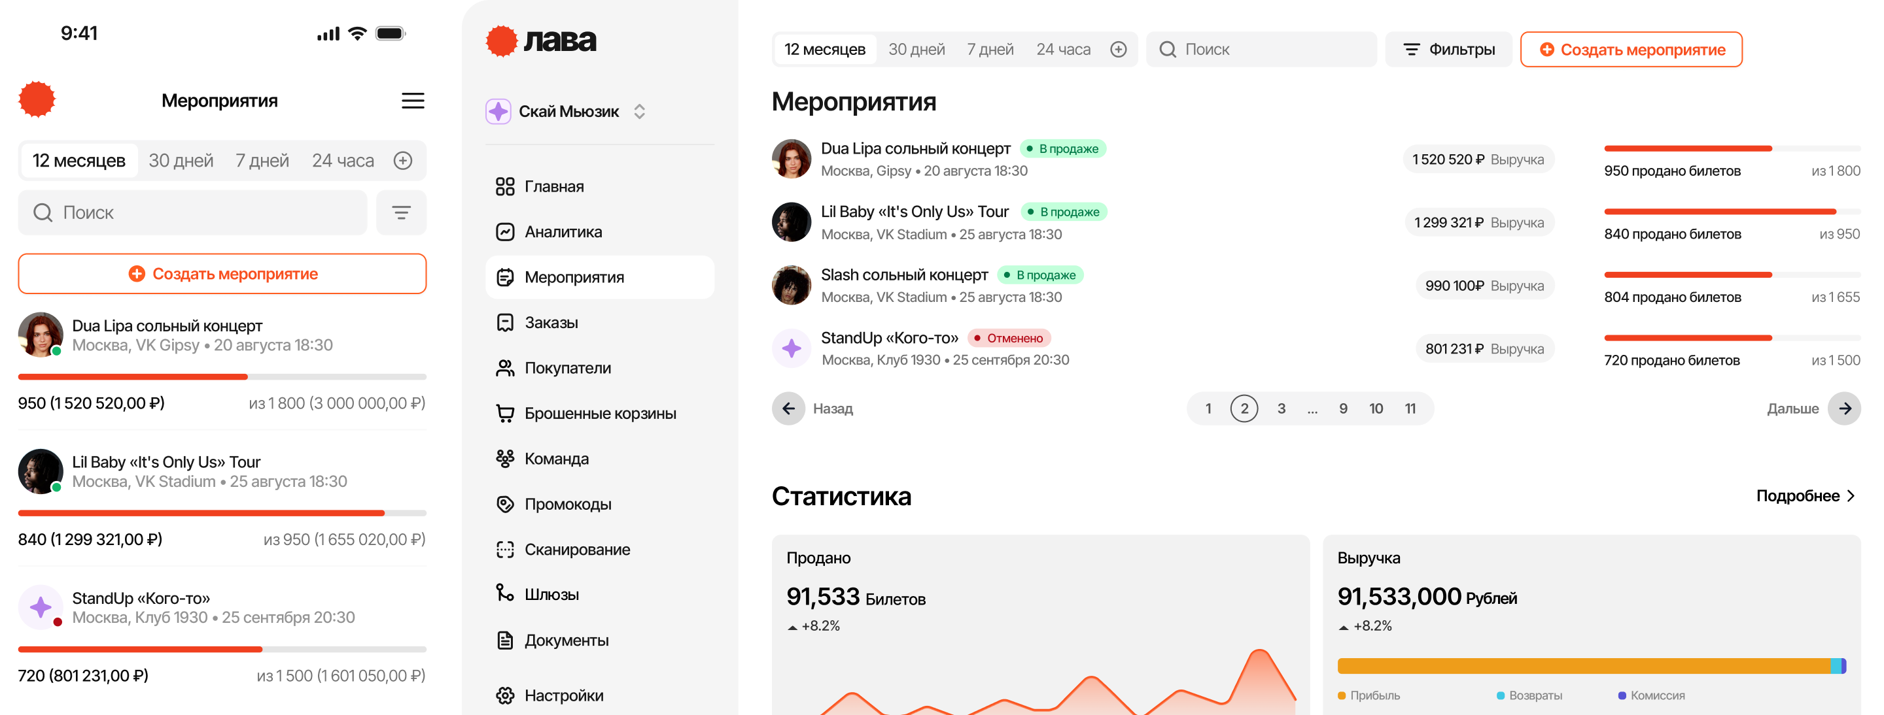The image size is (1884, 715).
Task: Open Аналитика from the sidebar
Action: pos(563,232)
